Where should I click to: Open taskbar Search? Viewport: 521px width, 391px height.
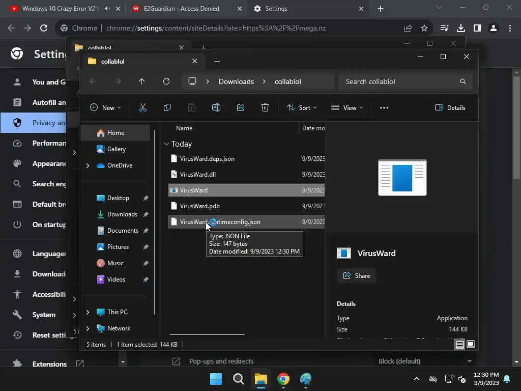(238, 379)
